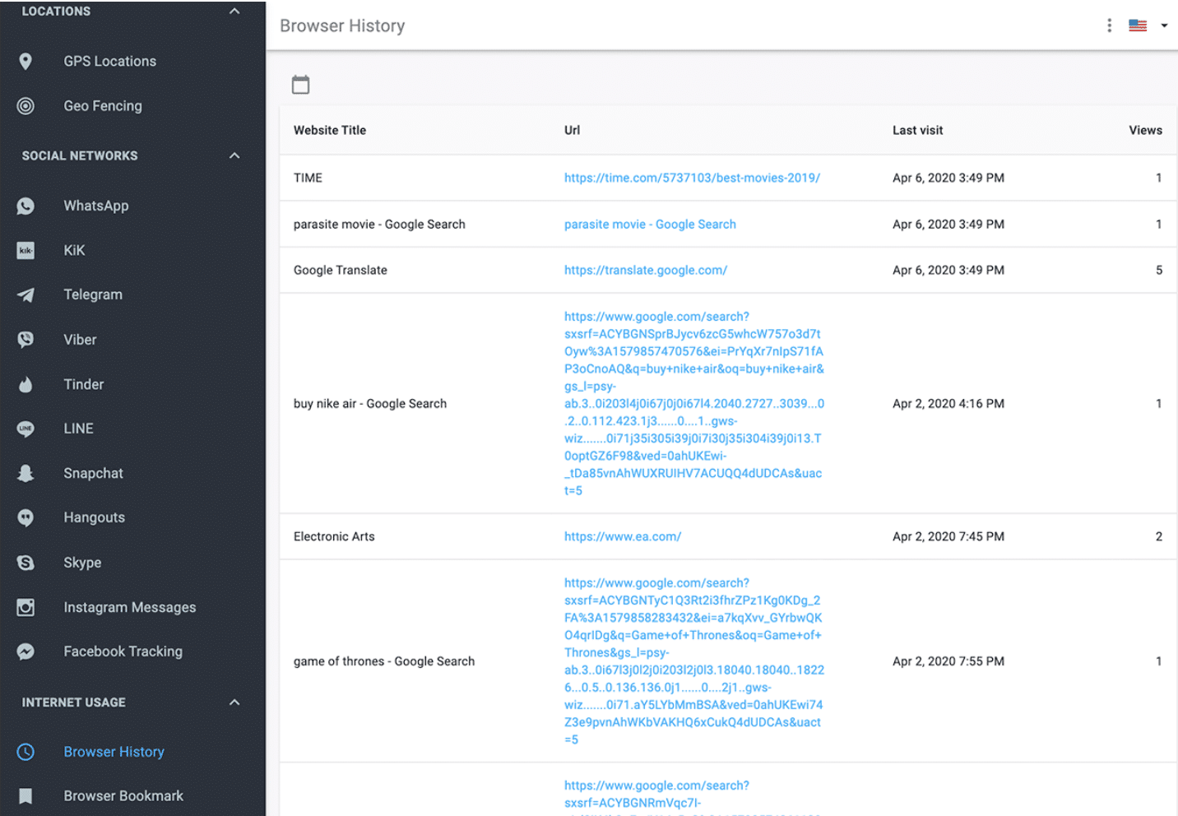
Task: Collapse the Locations section
Action: pyautogui.click(x=234, y=12)
